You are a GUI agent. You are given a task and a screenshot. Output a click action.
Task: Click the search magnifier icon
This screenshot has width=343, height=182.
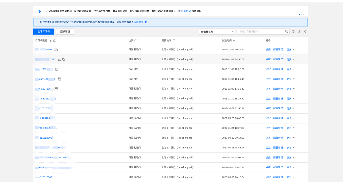[x=287, y=32]
